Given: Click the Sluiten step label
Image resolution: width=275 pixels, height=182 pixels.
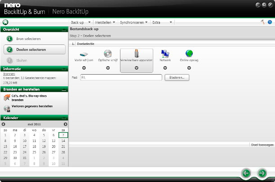Looking at the screenshot, I should point(22,61).
